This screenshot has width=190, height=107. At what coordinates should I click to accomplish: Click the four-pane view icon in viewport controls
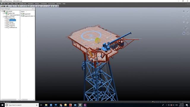(188, 33)
